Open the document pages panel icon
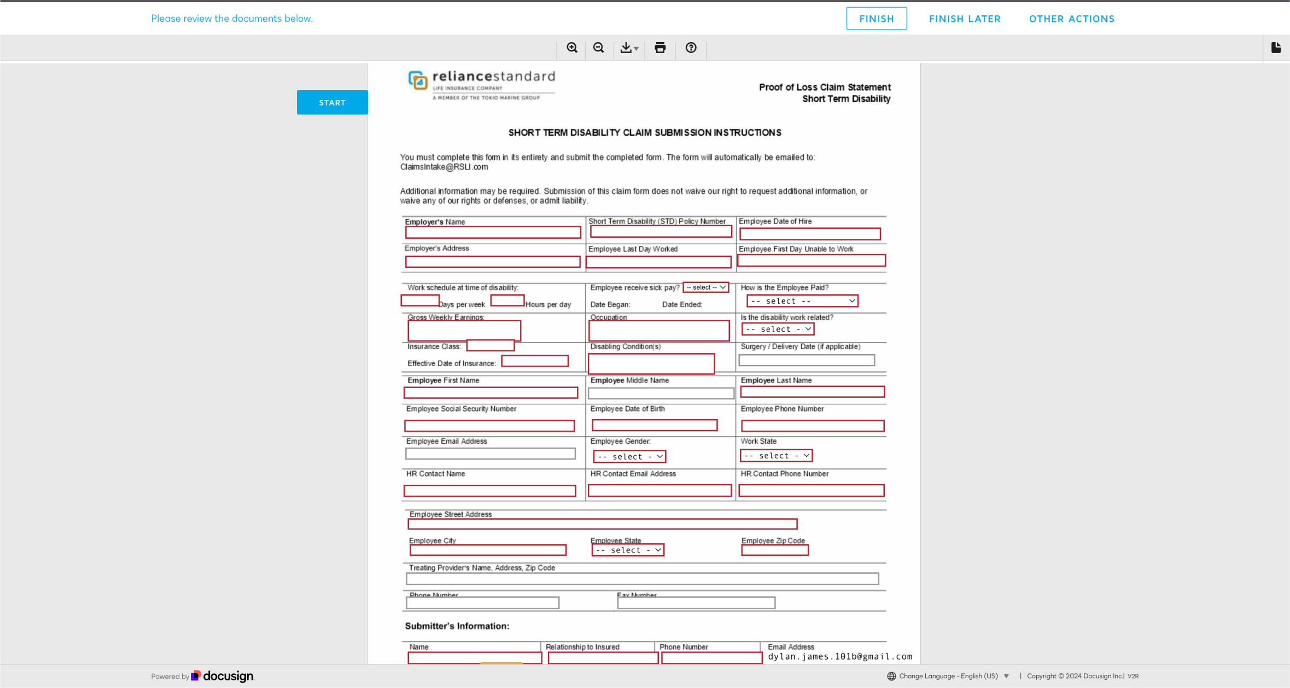This screenshot has width=1290, height=688. pos(1276,48)
